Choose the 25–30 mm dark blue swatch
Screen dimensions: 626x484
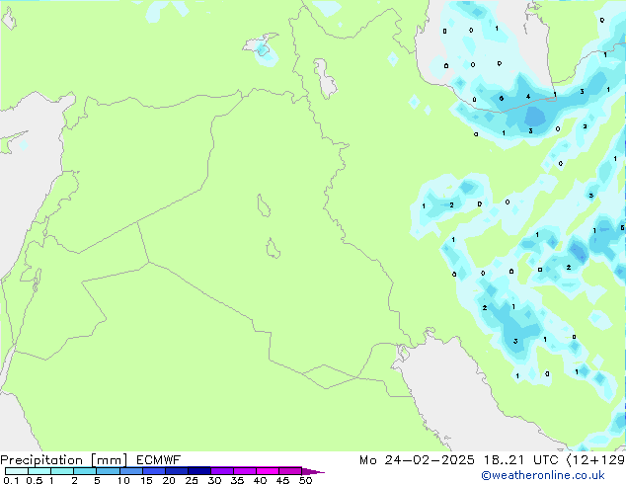(x=199, y=471)
